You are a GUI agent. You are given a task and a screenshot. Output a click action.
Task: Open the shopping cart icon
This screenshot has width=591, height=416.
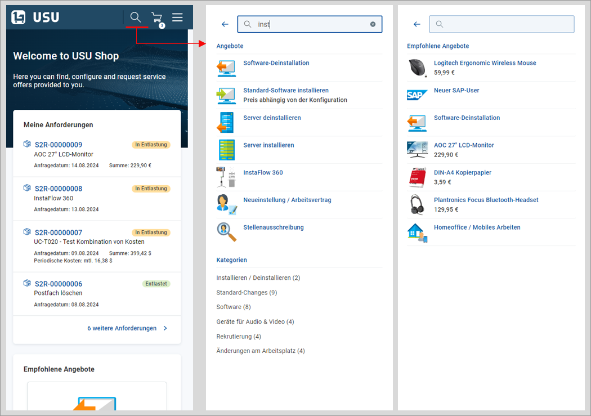(156, 17)
